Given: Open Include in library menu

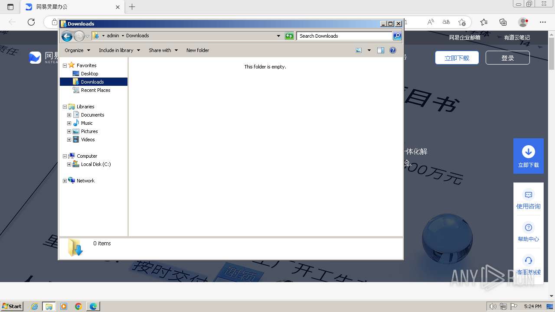Looking at the screenshot, I should click(119, 50).
